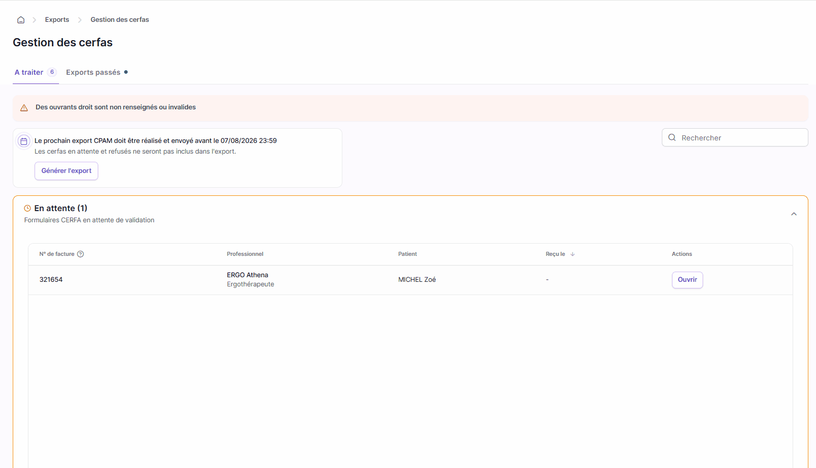Click the magnifier icon in search box

click(x=672, y=137)
